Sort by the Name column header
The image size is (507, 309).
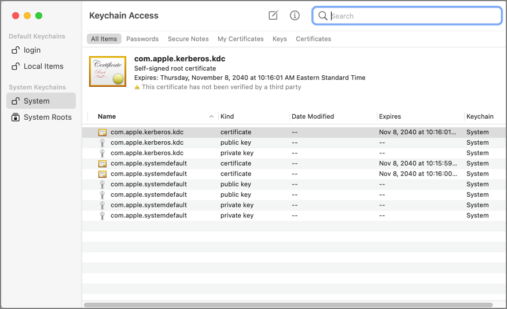(106, 116)
